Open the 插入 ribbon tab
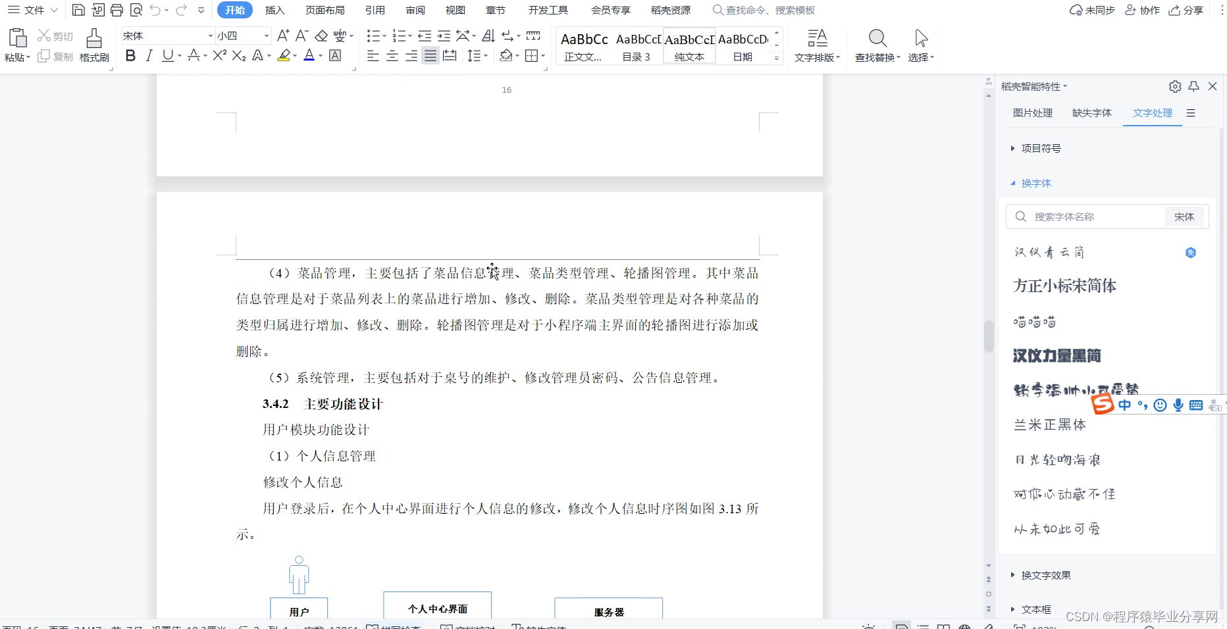Screen dimensions: 1227x629 274,10
